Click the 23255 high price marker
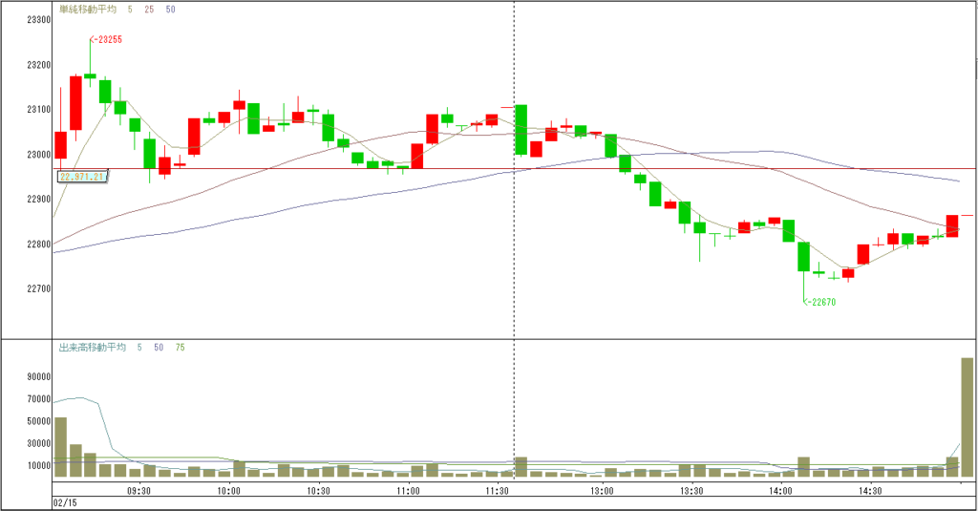The width and height of the screenshot is (978, 511). coord(106,39)
